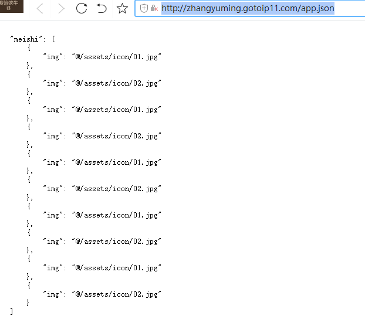This screenshot has height=316, width=365.
Task: Click the first opening curly brace
Action: (x=28, y=47)
